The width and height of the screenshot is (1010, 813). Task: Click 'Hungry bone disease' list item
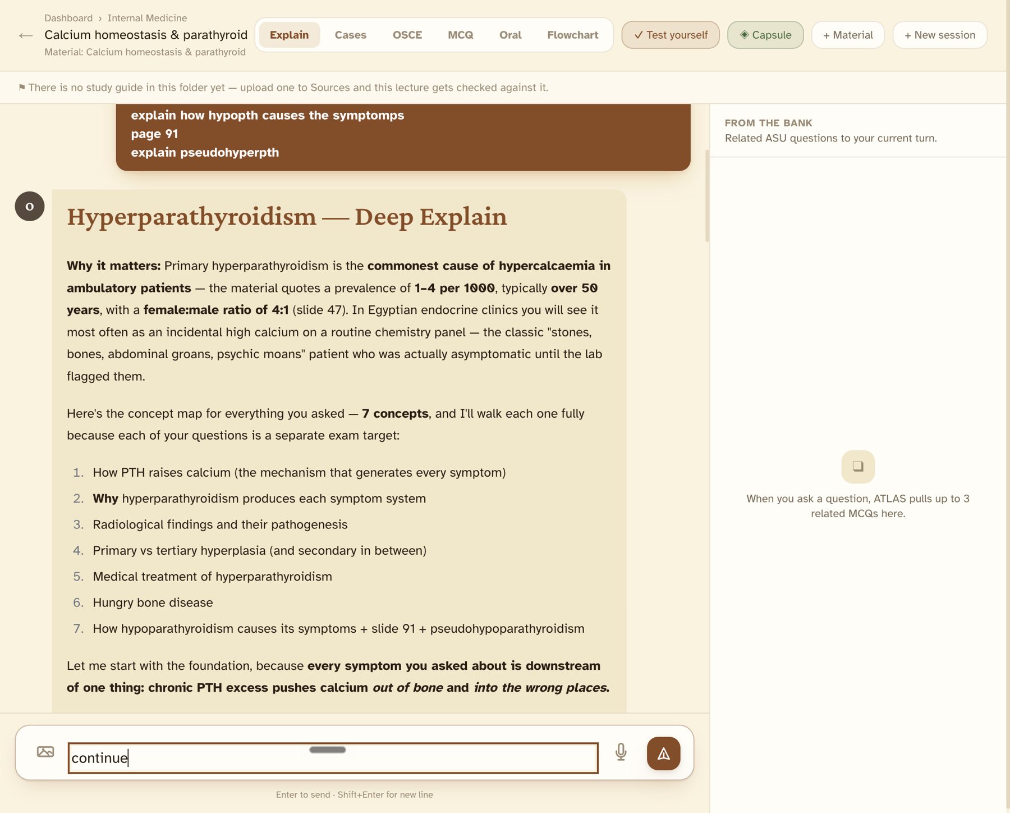tap(153, 602)
